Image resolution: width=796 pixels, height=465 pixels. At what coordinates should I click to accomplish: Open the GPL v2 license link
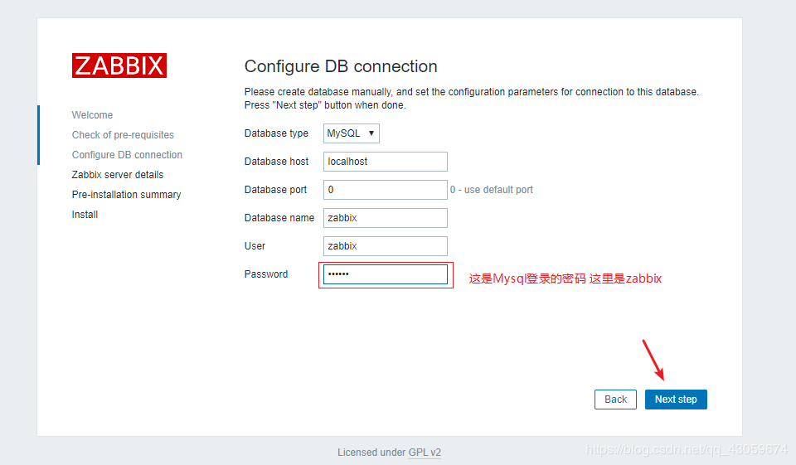(425, 453)
